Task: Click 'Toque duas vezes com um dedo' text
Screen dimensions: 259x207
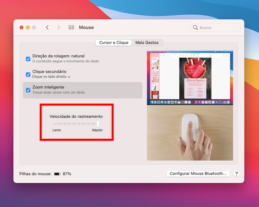Action: point(58,93)
